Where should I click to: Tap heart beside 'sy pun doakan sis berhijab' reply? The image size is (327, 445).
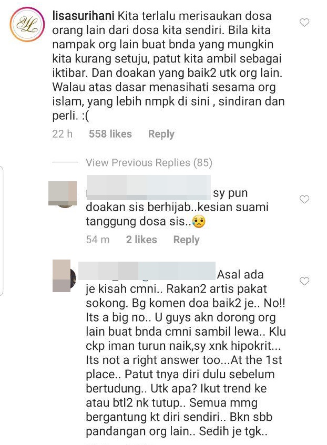coord(304,200)
